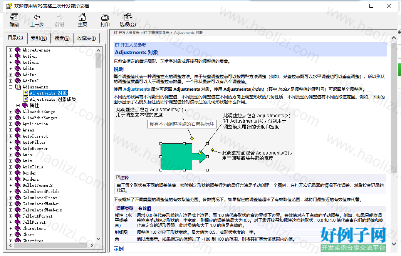Click the book icon beside Axes

point(18,155)
